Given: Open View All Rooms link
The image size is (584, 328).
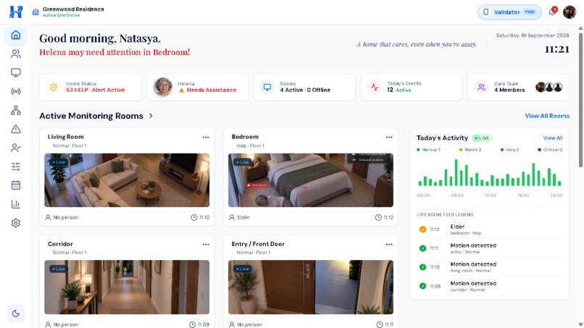Looking at the screenshot, I should click(x=547, y=116).
